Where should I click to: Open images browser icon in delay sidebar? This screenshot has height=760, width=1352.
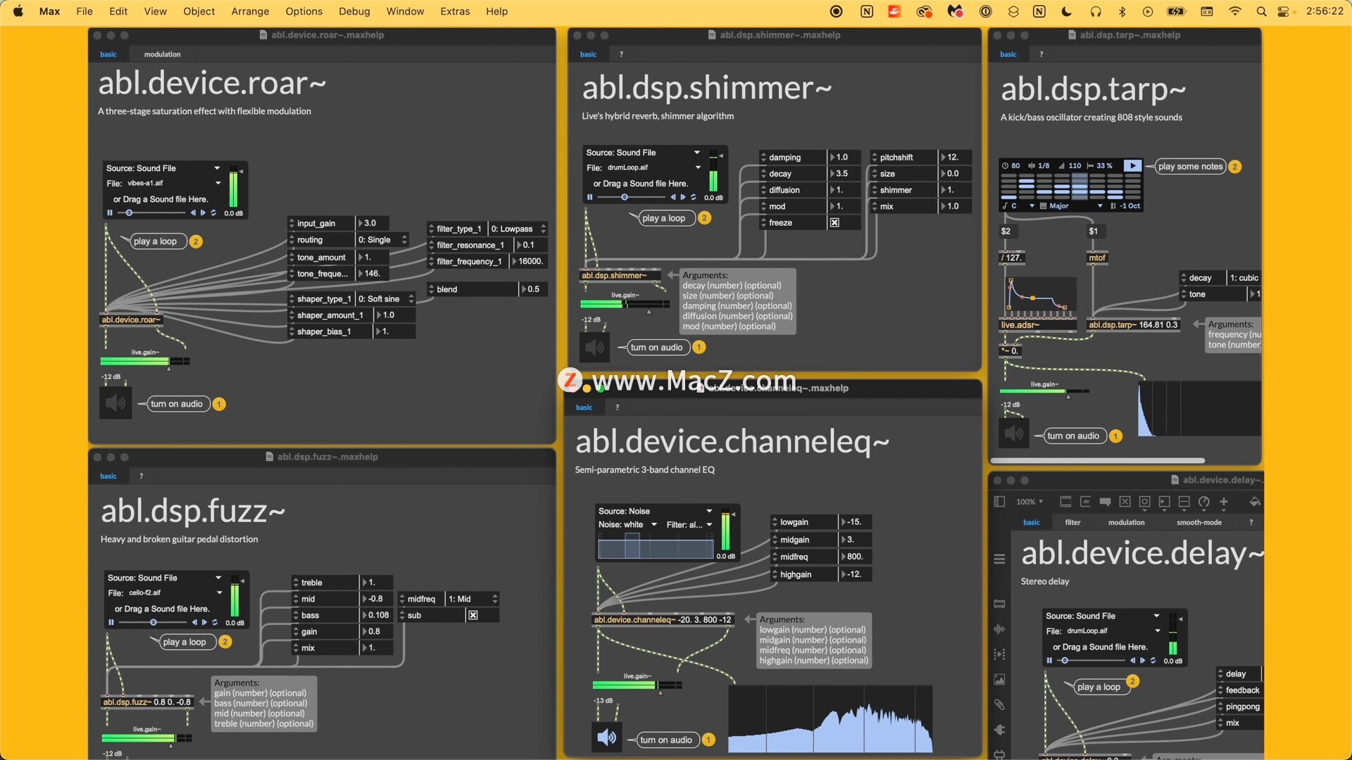999,679
